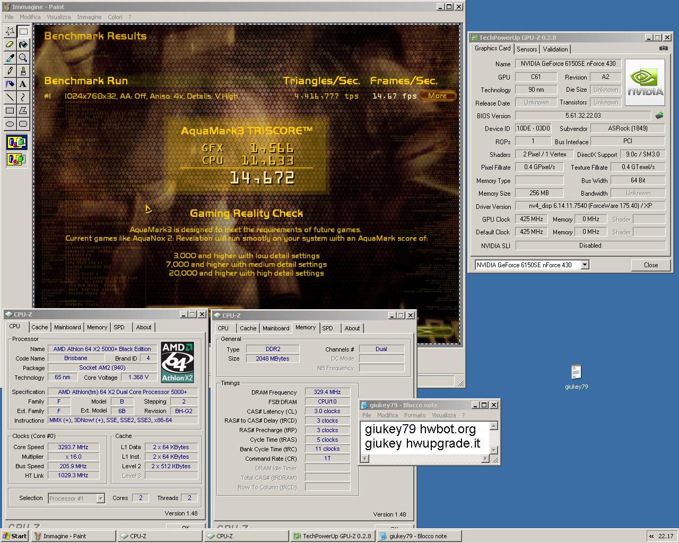Switch to Immagine - Paint taskbar button
Image resolution: width=679 pixels, height=543 pixels.
click(73, 536)
